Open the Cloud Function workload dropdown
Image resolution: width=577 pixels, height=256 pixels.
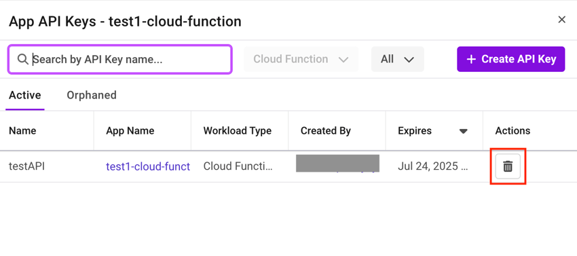(x=301, y=59)
